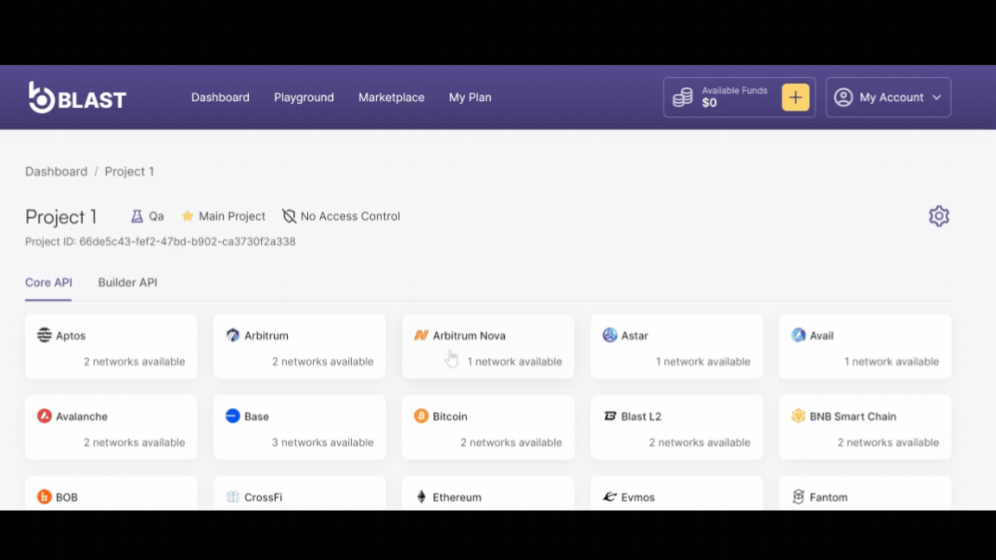The width and height of the screenshot is (996, 560).
Task: Click the Arbitrum Nova chain icon
Action: 420,334
